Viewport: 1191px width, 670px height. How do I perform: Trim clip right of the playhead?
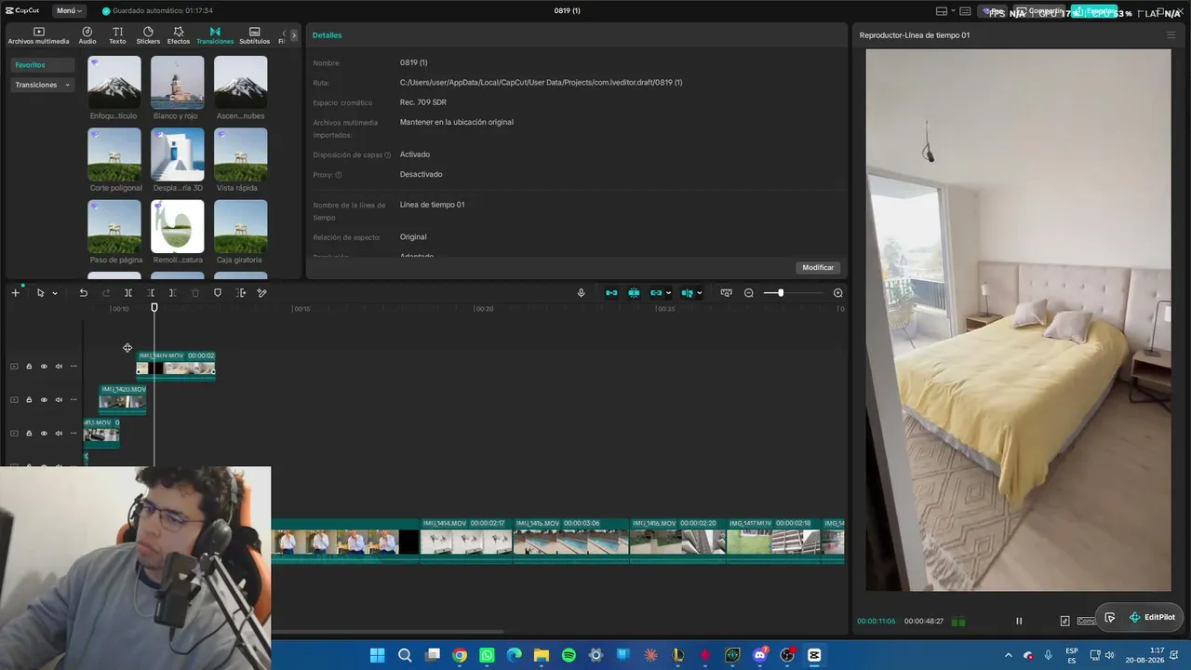[172, 293]
